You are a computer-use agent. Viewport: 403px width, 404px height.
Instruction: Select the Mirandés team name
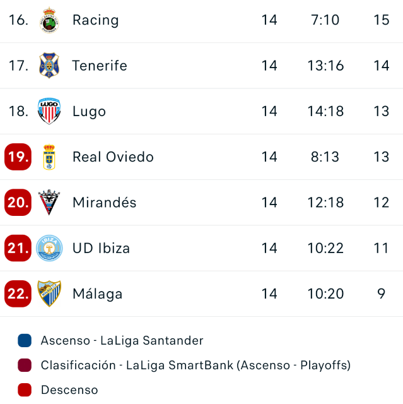(104, 203)
